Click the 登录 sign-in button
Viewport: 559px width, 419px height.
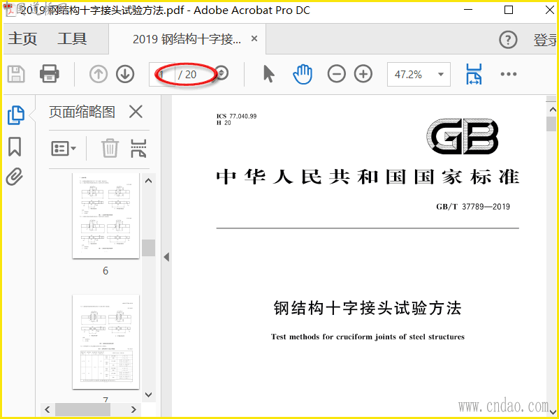[546, 40]
